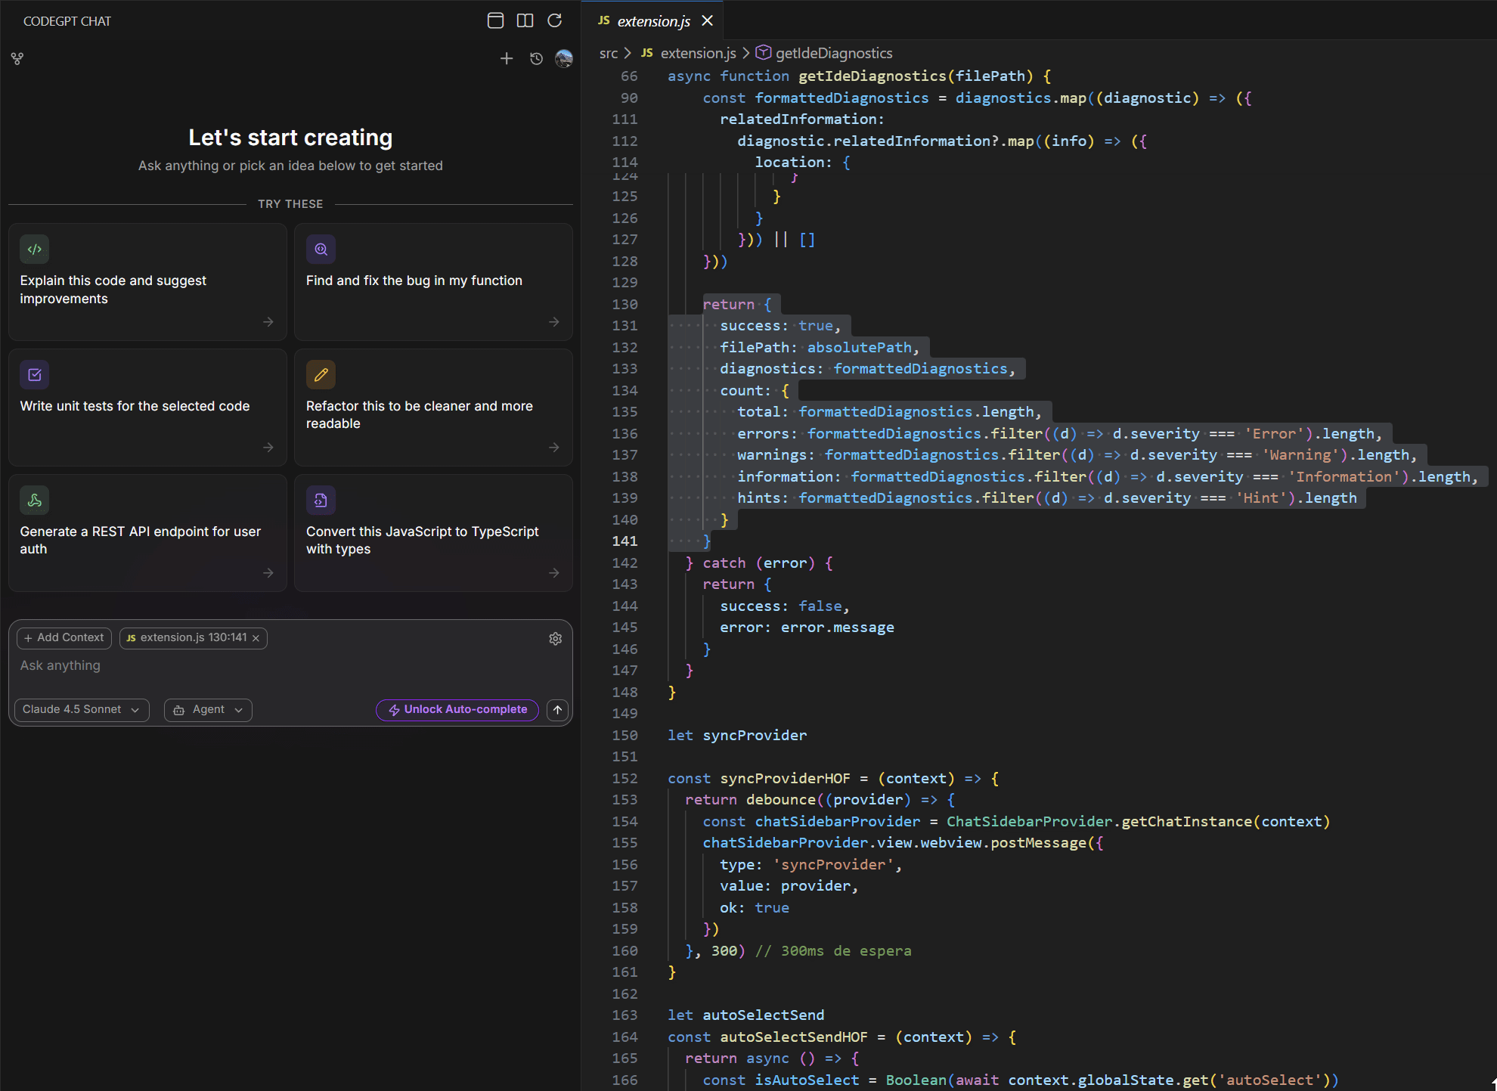
Task: Click getIdeDiagnostics breadcrumb symbol
Action: [x=833, y=53]
